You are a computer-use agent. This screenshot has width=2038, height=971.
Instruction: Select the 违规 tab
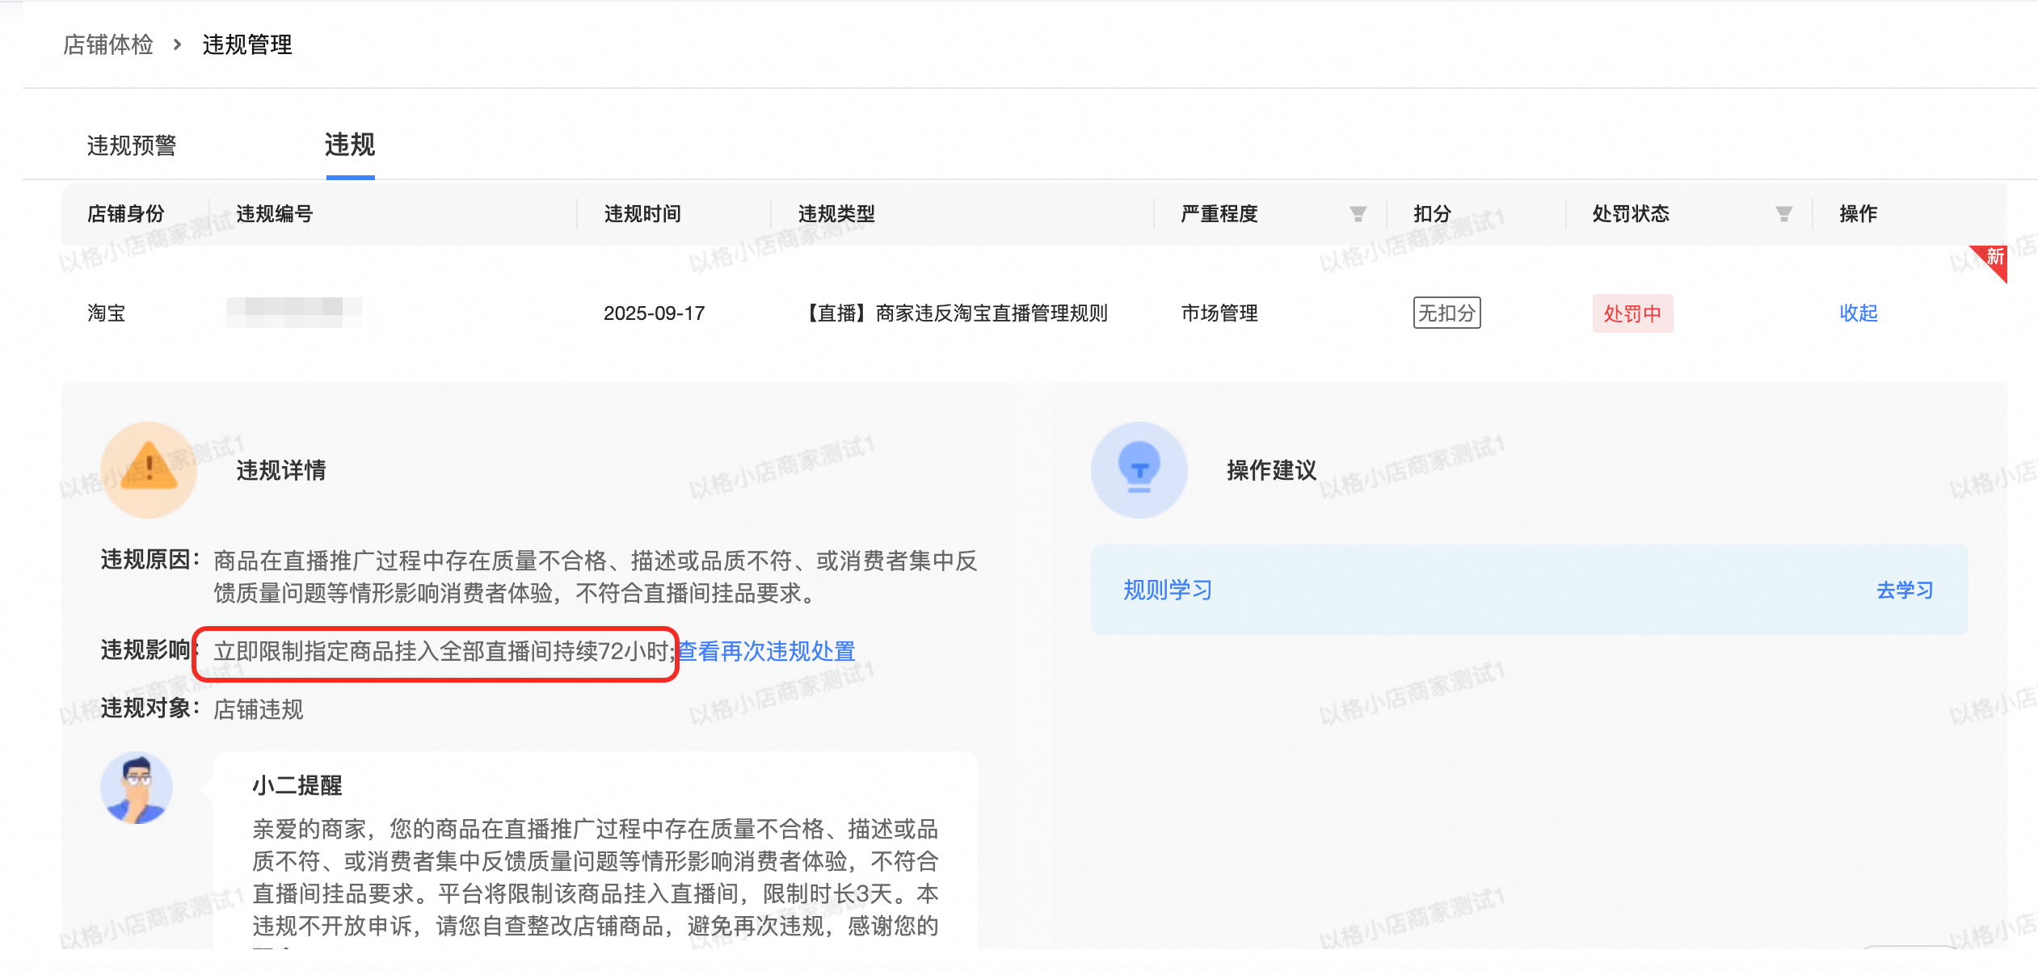(x=350, y=145)
